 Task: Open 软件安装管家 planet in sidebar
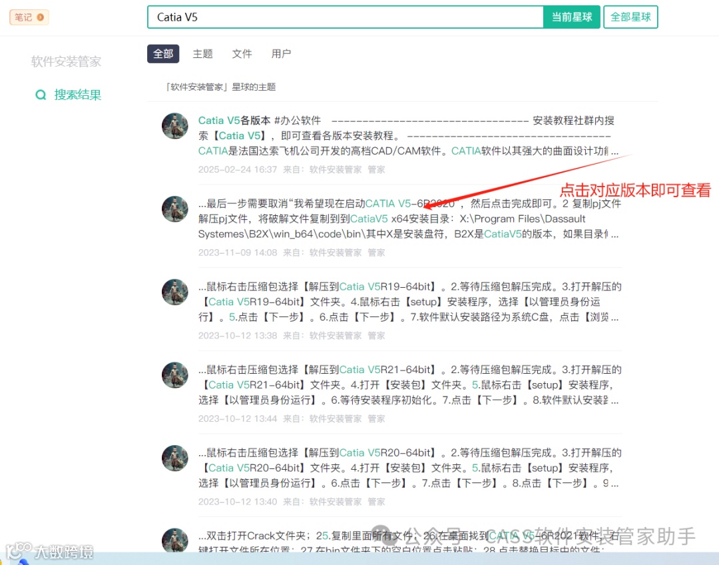[66, 61]
